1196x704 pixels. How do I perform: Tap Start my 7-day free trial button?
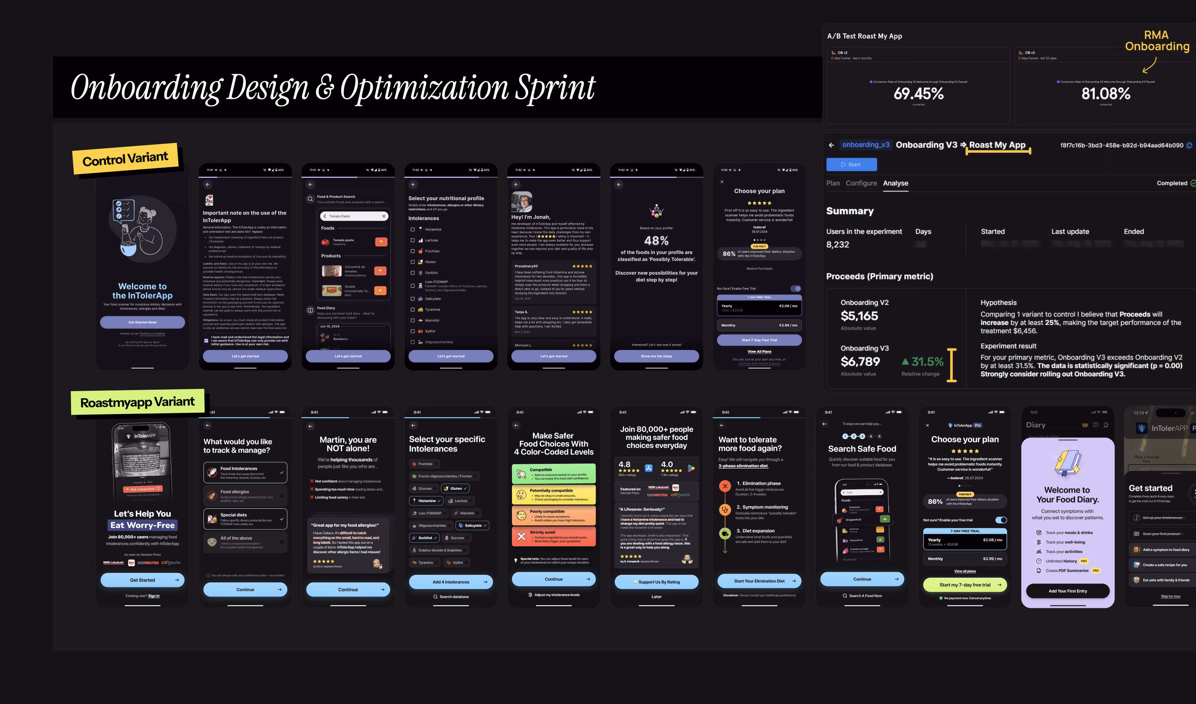[x=965, y=585]
